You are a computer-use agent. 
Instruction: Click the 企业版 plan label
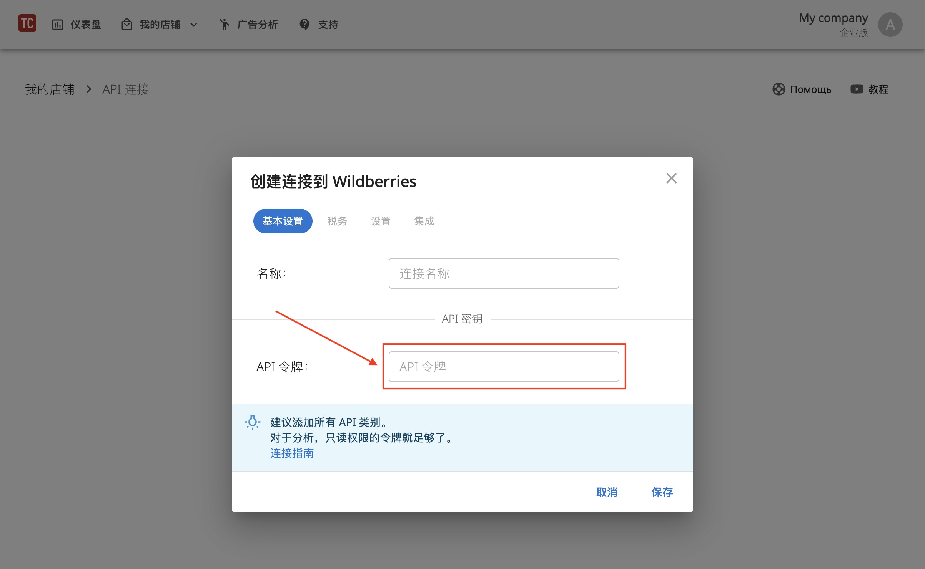(x=854, y=33)
